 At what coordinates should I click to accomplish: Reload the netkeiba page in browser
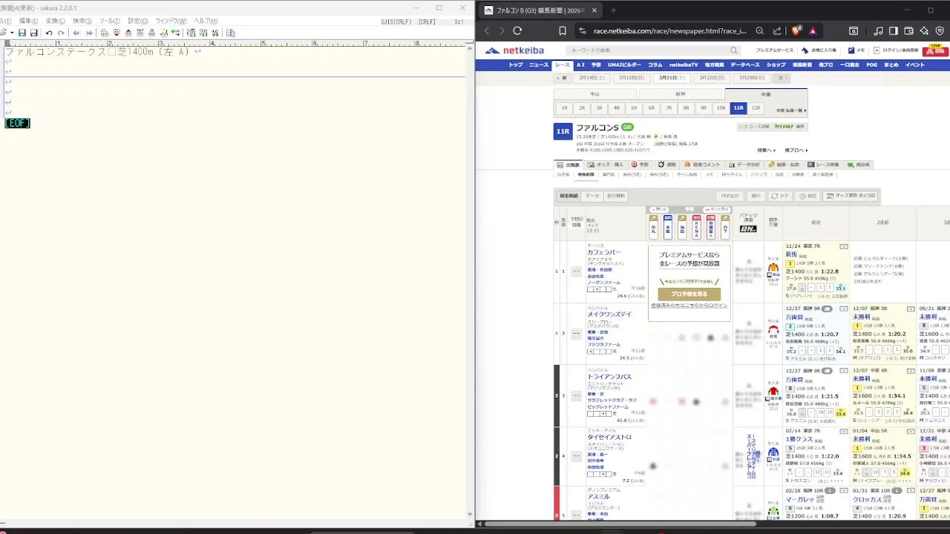517,30
